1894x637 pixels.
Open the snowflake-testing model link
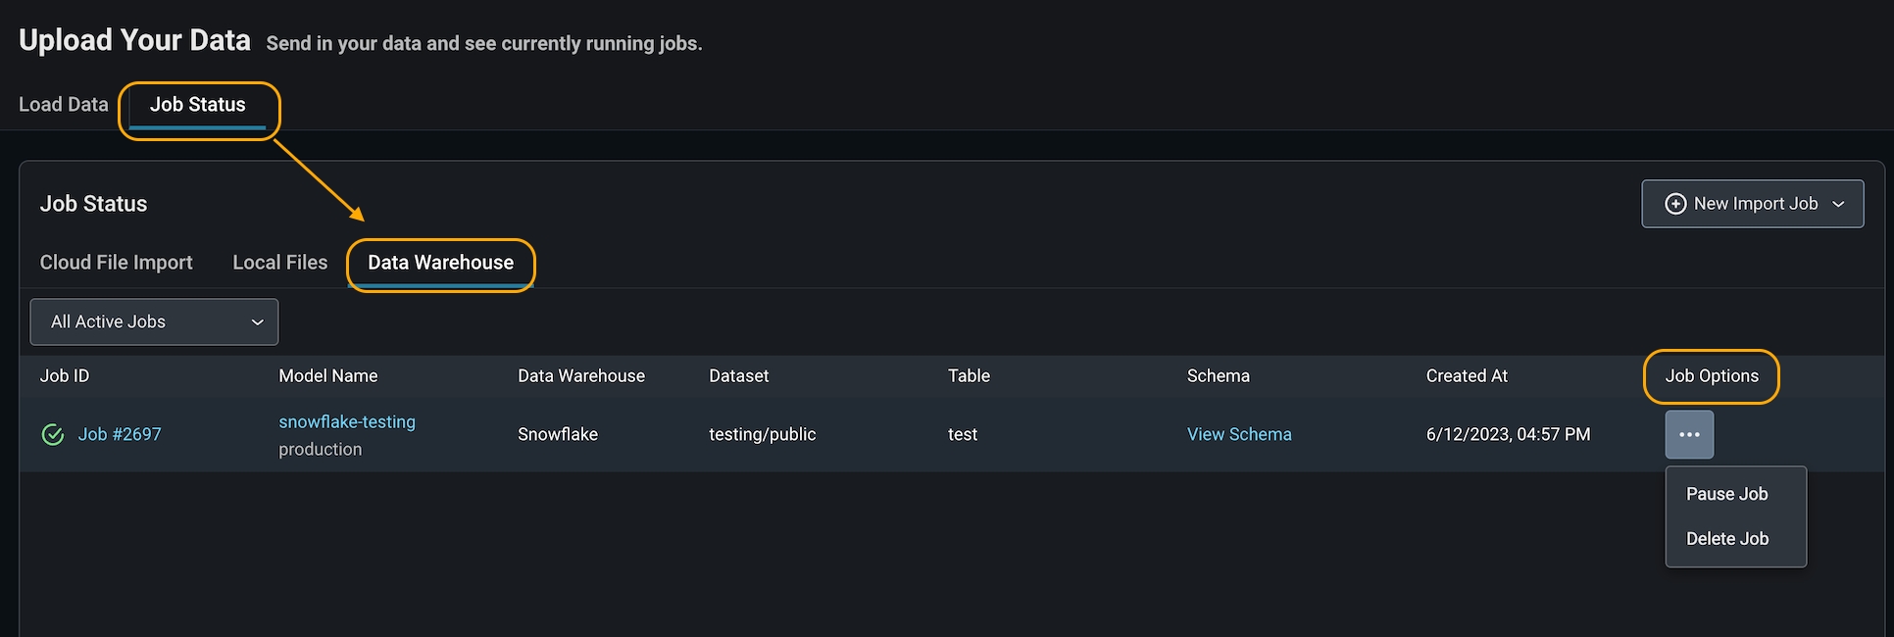(347, 421)
